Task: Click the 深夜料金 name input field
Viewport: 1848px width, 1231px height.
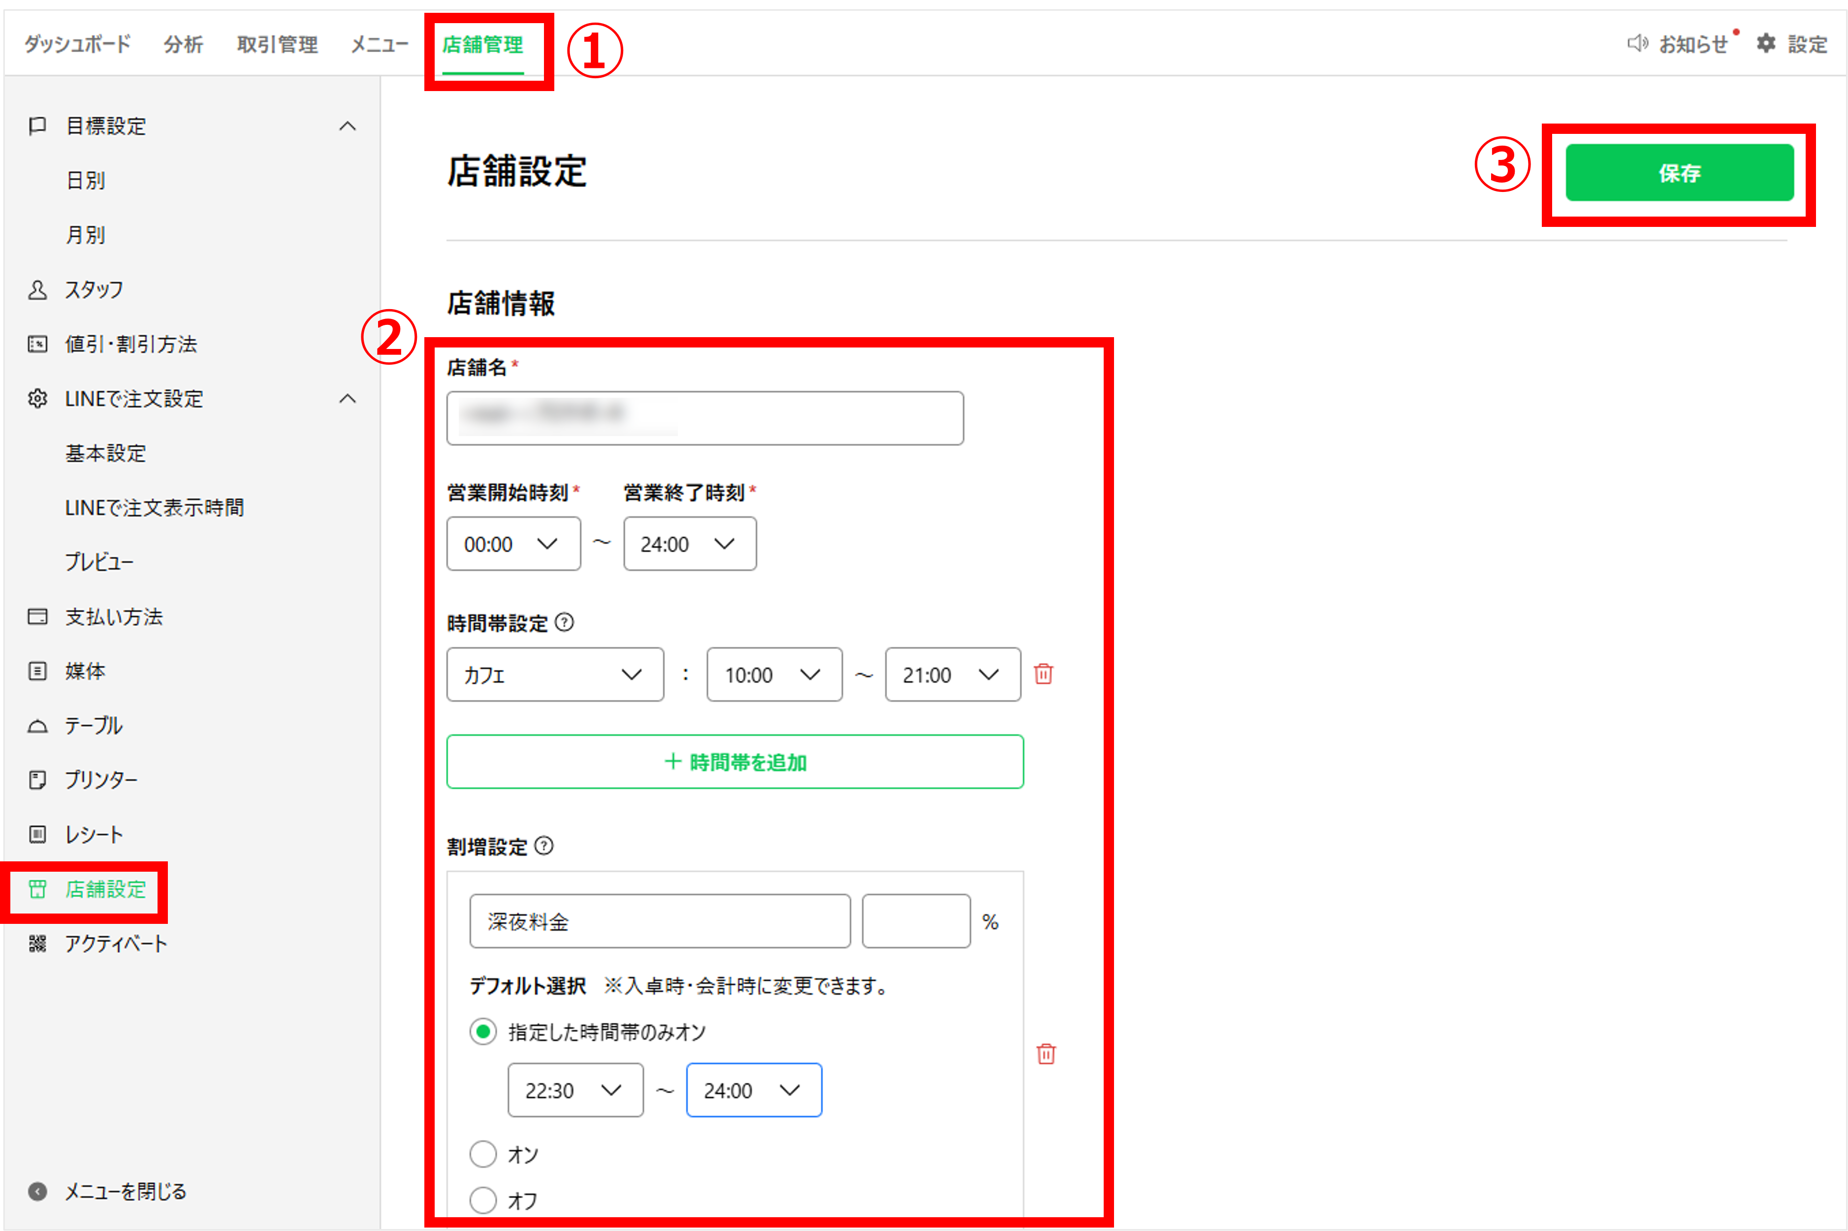Action: coord(660,921)
